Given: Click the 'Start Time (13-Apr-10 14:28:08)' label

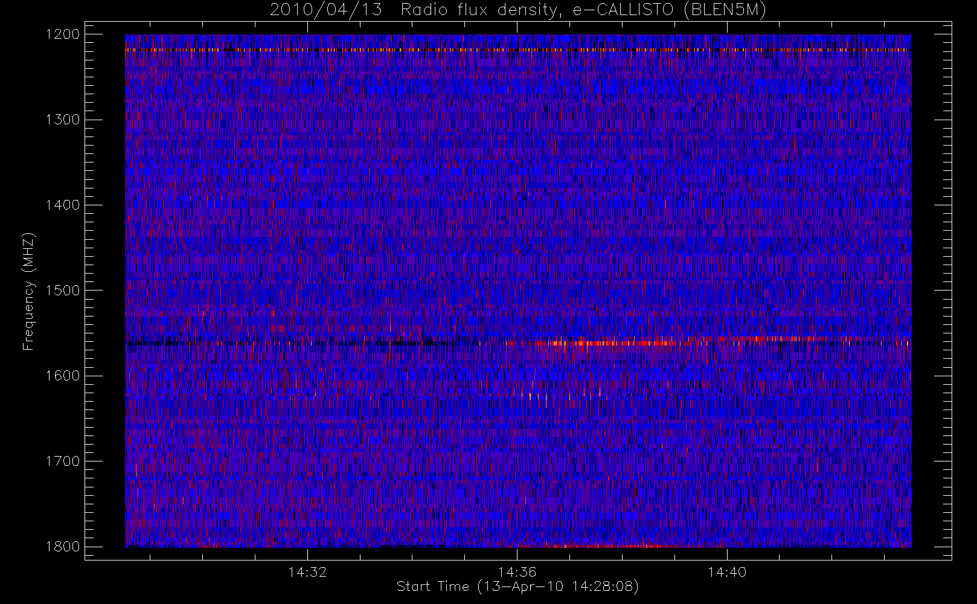Looking at the screenshot, I should pyautogui.click(x=517, y=586).
